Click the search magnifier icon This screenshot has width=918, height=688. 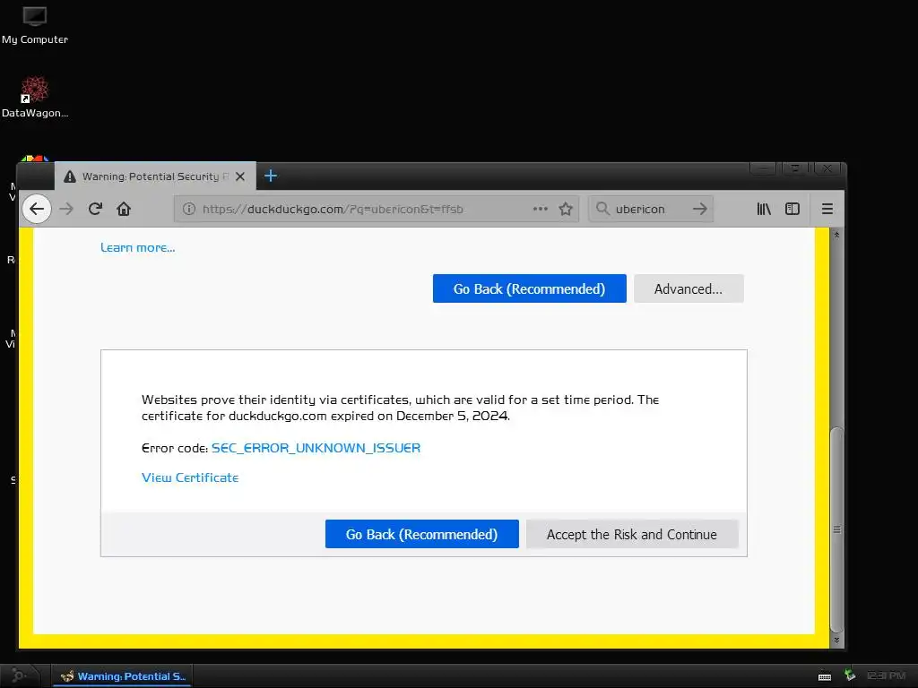(602, 208)
